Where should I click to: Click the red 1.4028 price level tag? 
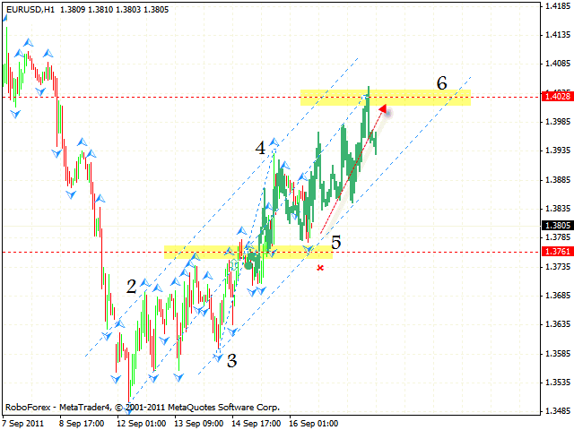pos(553,96)
